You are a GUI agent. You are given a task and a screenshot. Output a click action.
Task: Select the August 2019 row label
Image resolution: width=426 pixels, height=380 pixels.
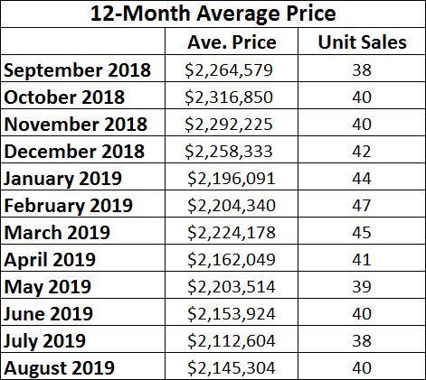click(x=60, y=368)
